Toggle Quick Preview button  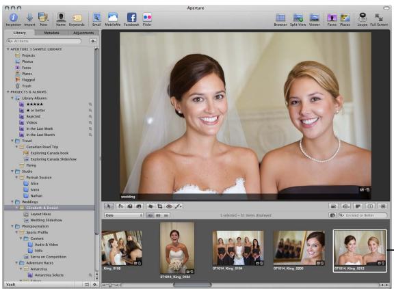pyautogui.click(x=382, y=206)
